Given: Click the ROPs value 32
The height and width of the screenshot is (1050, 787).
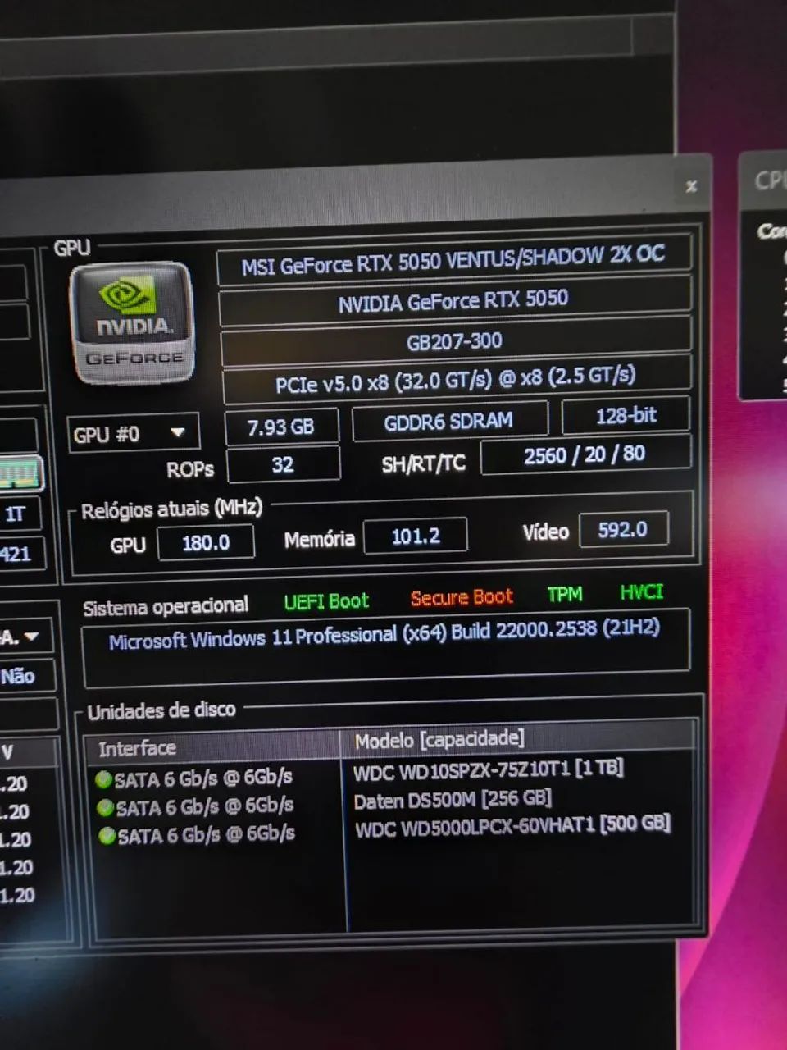Looking at the screenshot, I should [x=283, y=464].
